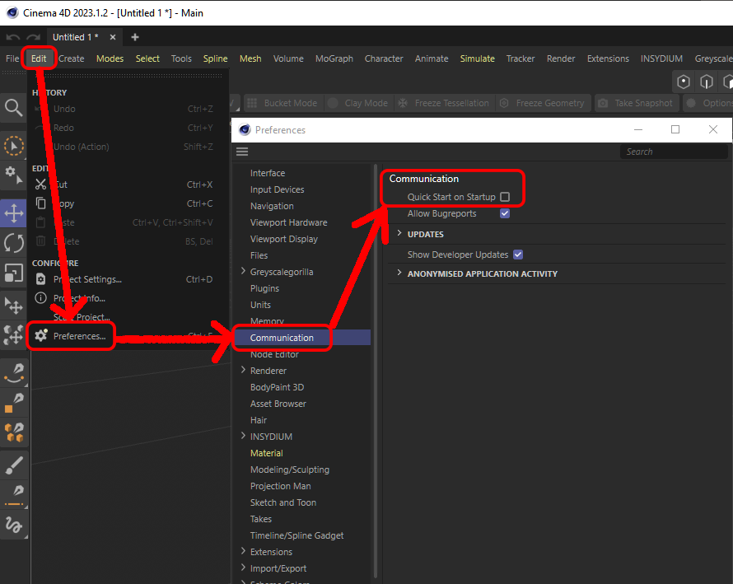Click the Take Snapshot camera icon
The width and height of the screenshot is (733, 584).
tap(603, 103)
